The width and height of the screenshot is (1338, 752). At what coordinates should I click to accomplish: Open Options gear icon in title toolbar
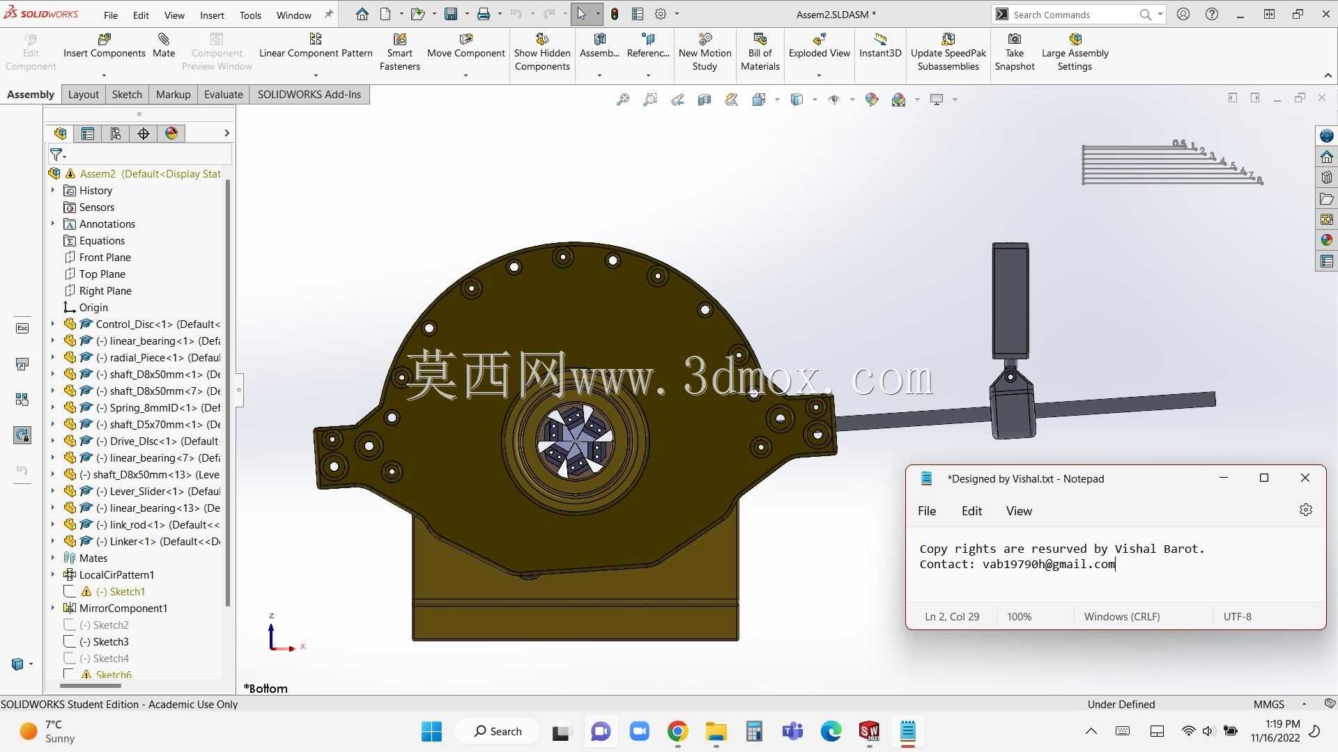point(661,14)
